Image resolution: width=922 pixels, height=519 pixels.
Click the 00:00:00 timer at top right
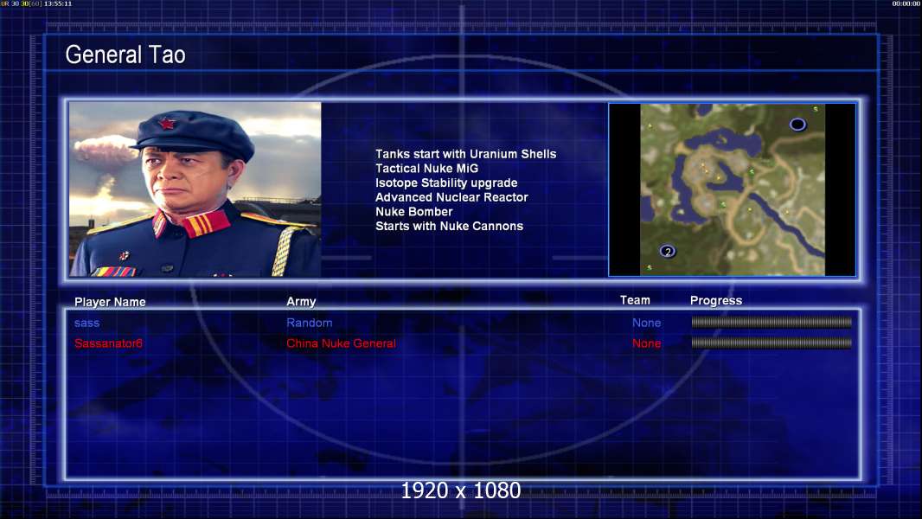[x=906, y=3]
